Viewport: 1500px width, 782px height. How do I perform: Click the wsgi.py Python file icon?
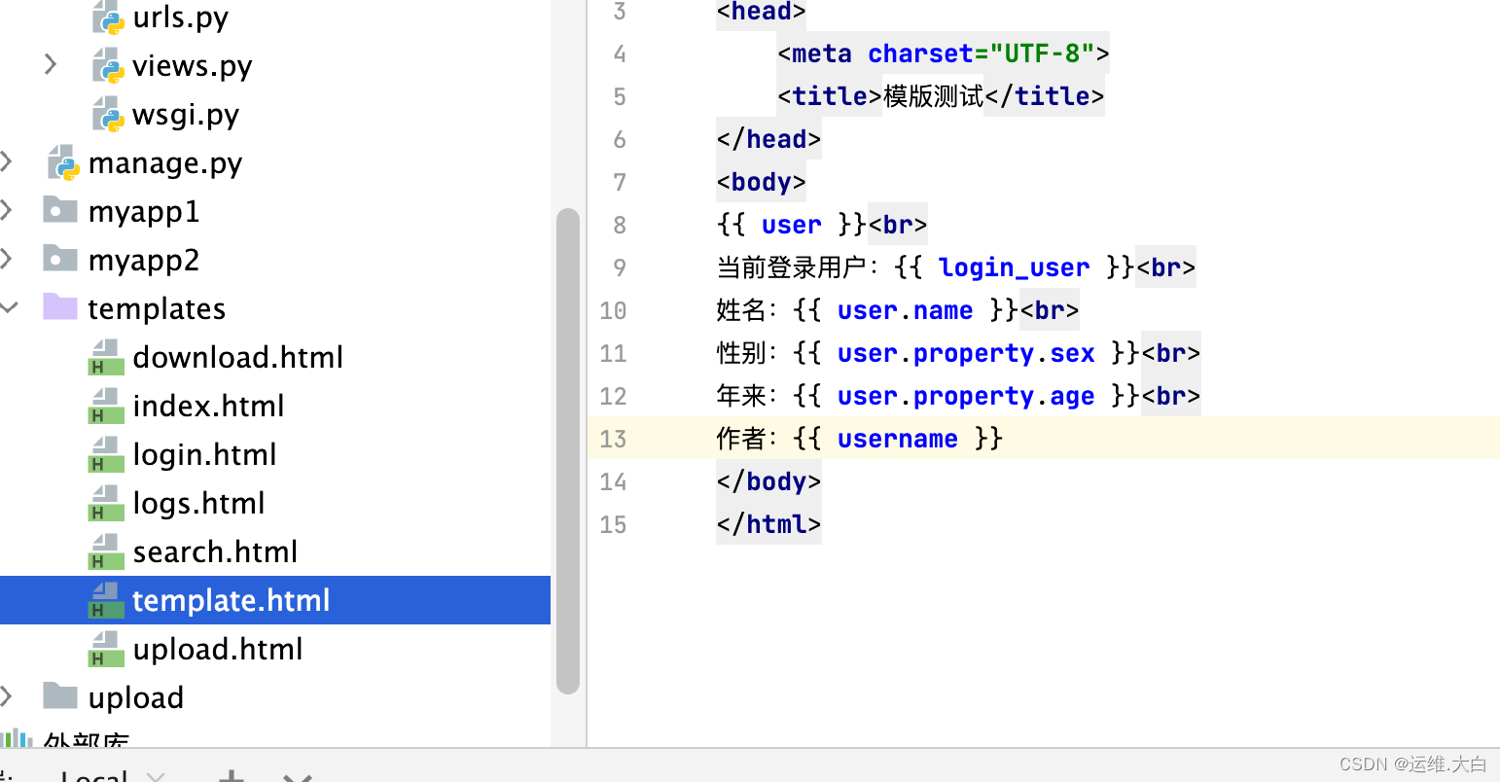pyautogui.click(x=108, y=115)
